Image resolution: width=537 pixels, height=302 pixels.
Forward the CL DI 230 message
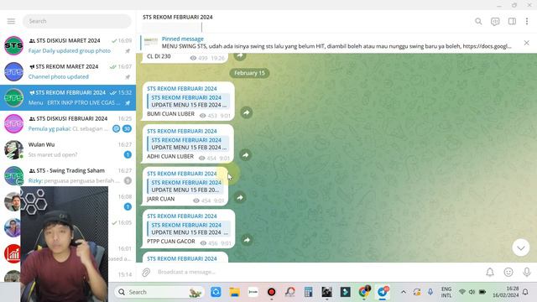point(240,56)
